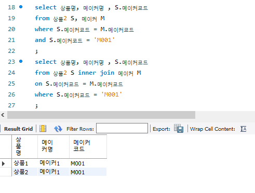Click the Filter Rows input field

click(x=122, y=128)
